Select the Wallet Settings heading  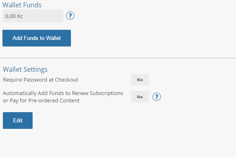pyautogui.click(x=25, y=69)
